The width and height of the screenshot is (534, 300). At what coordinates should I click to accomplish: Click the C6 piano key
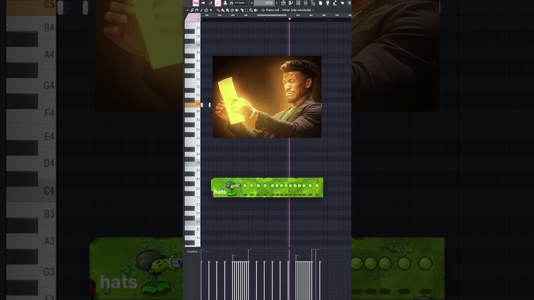click(192, 45)
